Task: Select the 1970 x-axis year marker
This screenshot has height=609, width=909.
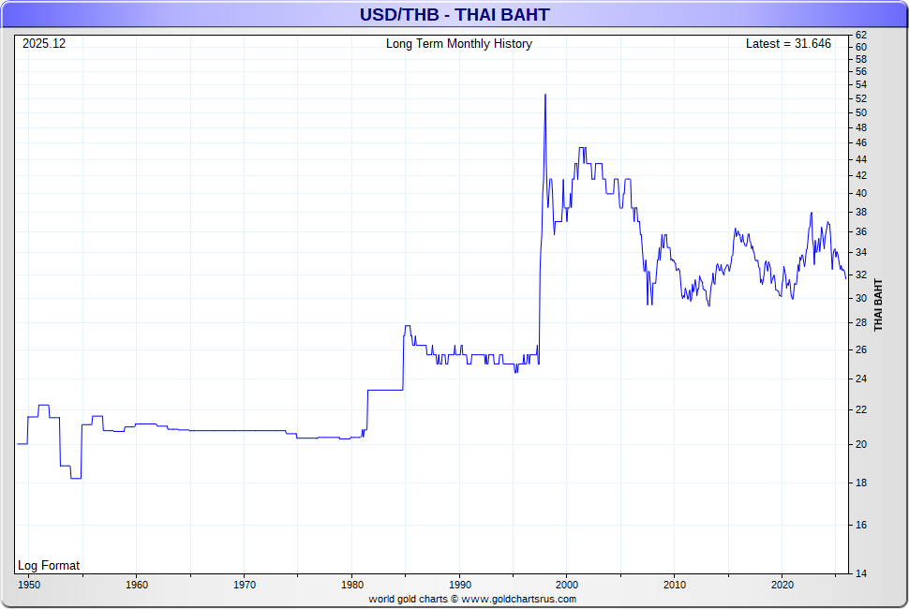Action: [245, 585]
